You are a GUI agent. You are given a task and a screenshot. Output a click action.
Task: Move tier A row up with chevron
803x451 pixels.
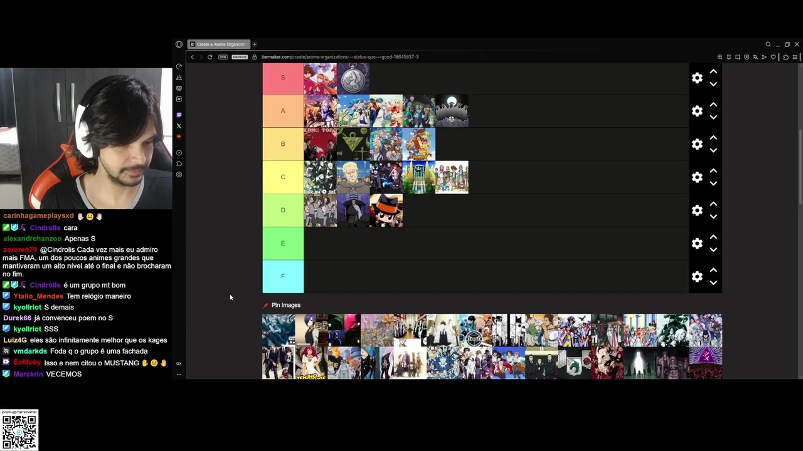point(713,105)
